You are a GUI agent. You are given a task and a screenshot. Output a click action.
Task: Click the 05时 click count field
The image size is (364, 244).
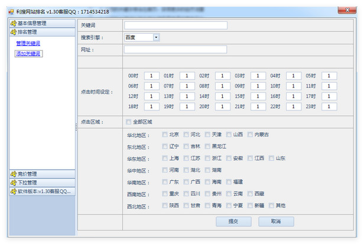329,76
